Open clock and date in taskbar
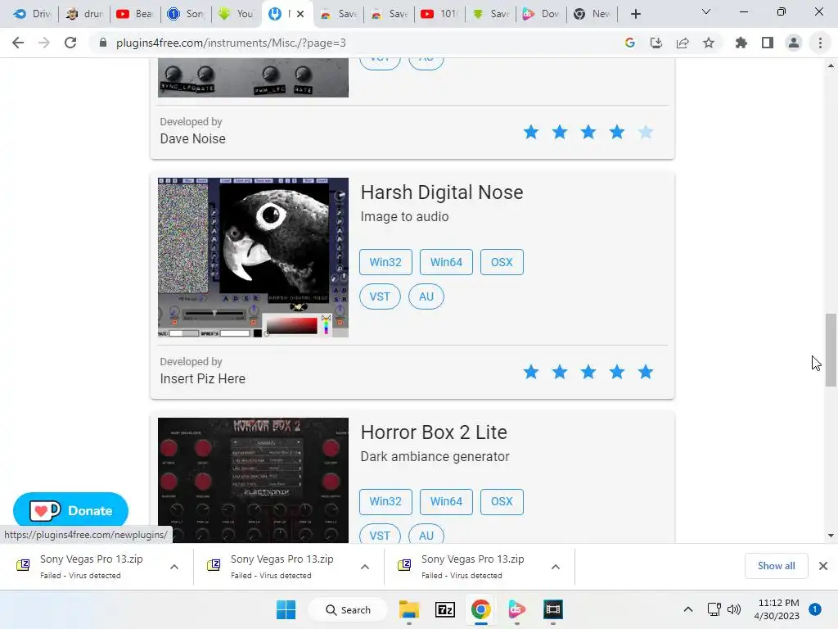 pos(777,609)
